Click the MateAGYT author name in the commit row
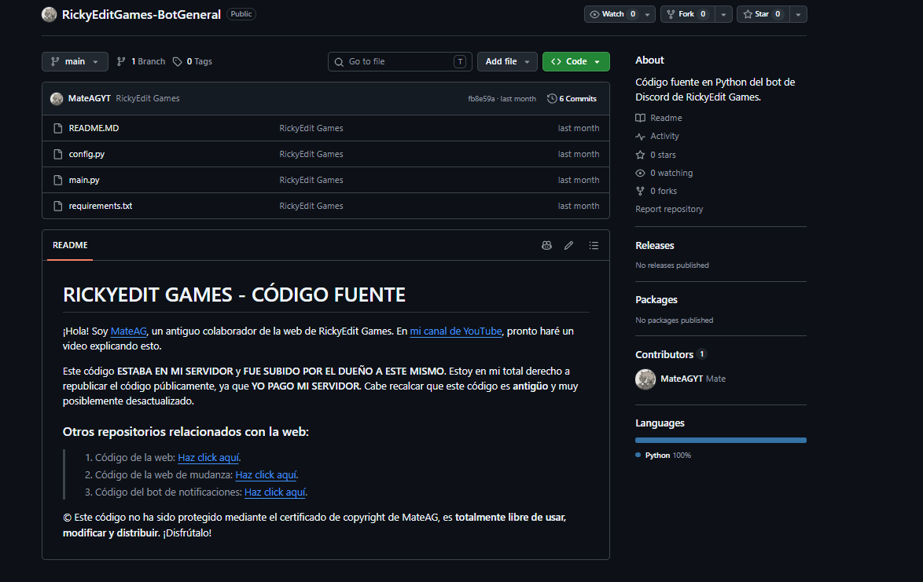Screen dimensions: 923x582 coord(90,98)
